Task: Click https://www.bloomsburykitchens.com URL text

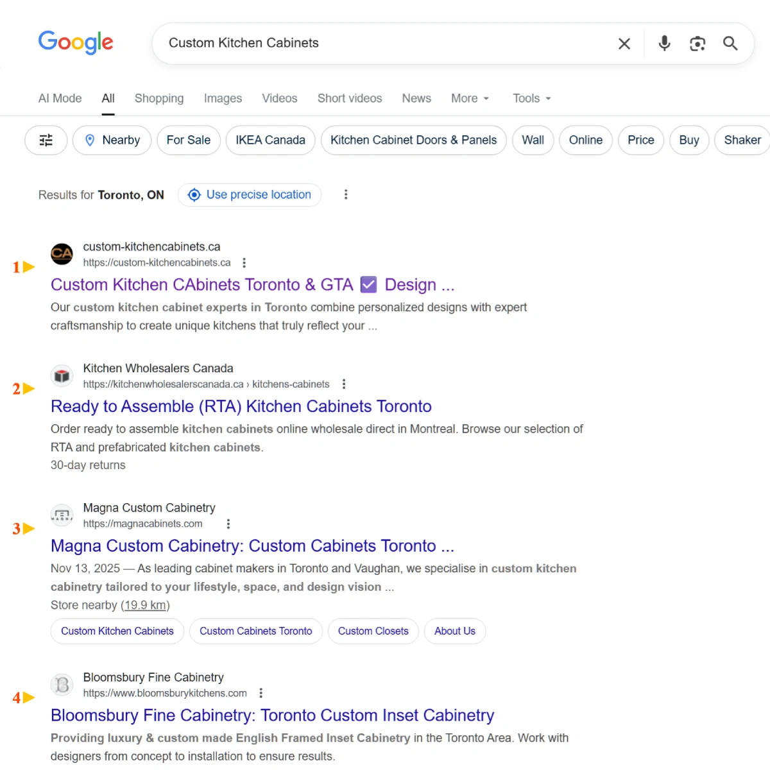Action: 165,693
